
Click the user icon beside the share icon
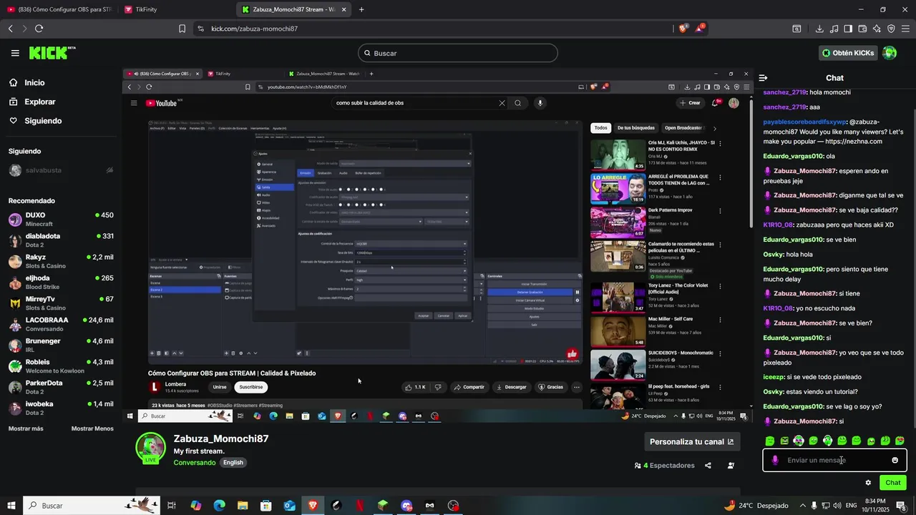point(731,466)
